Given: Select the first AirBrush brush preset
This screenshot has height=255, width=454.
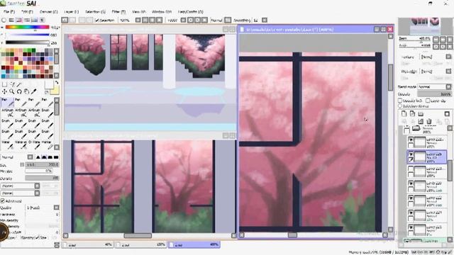Looking at the screenshot, I should click(7, 113).
